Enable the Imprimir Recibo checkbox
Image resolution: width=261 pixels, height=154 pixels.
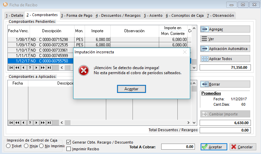(69, 149)
